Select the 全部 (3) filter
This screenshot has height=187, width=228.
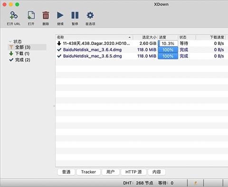coord(27,47)
